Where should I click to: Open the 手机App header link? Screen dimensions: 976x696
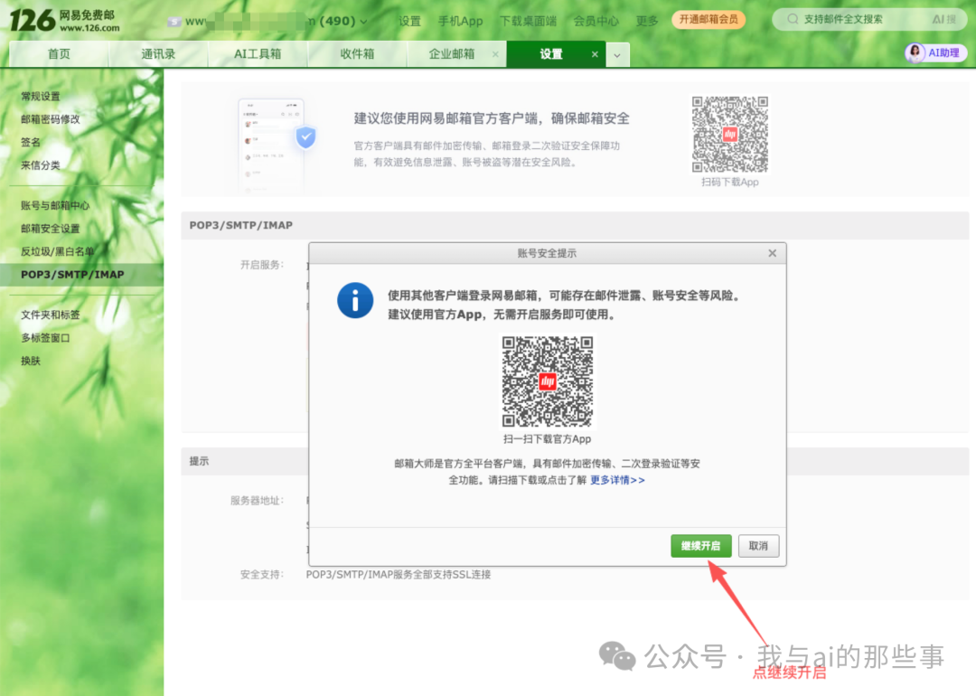click(460, 21)
